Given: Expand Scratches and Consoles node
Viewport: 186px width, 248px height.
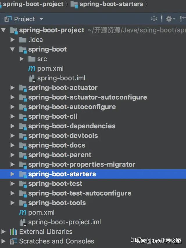Looking at the screenshot, I should tap(3, 241).
